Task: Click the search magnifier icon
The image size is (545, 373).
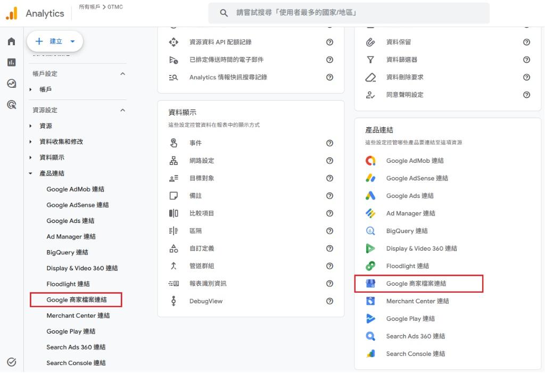Action: (x=224, y=13)
